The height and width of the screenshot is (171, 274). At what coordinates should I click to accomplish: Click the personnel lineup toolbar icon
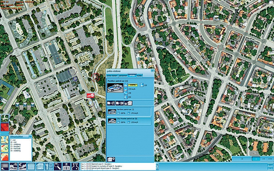click(x=31, y=167)
